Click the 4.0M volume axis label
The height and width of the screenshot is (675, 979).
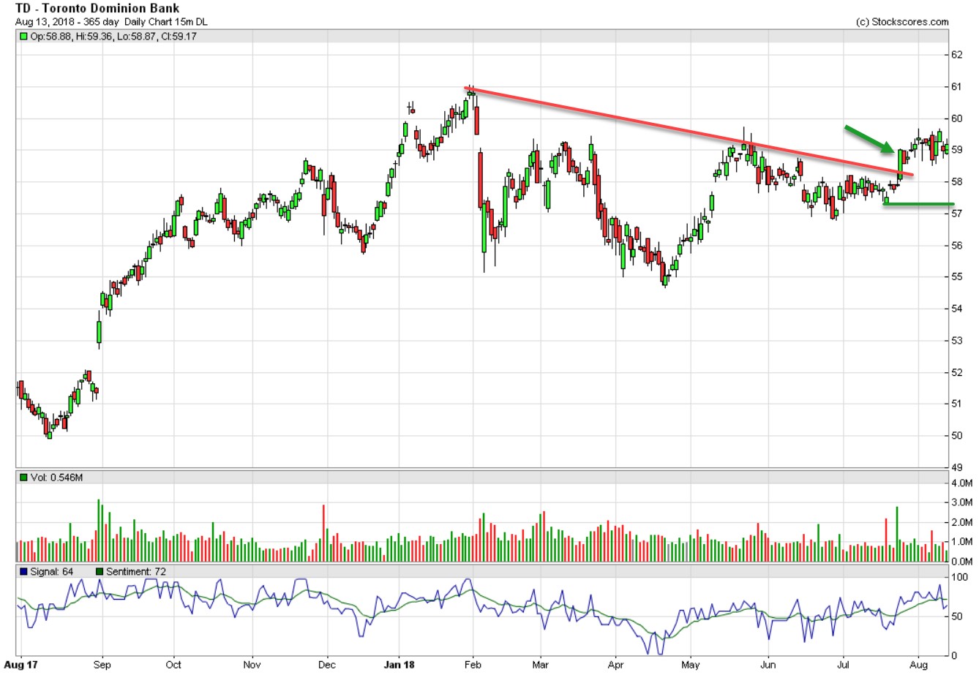coord(960,483)
